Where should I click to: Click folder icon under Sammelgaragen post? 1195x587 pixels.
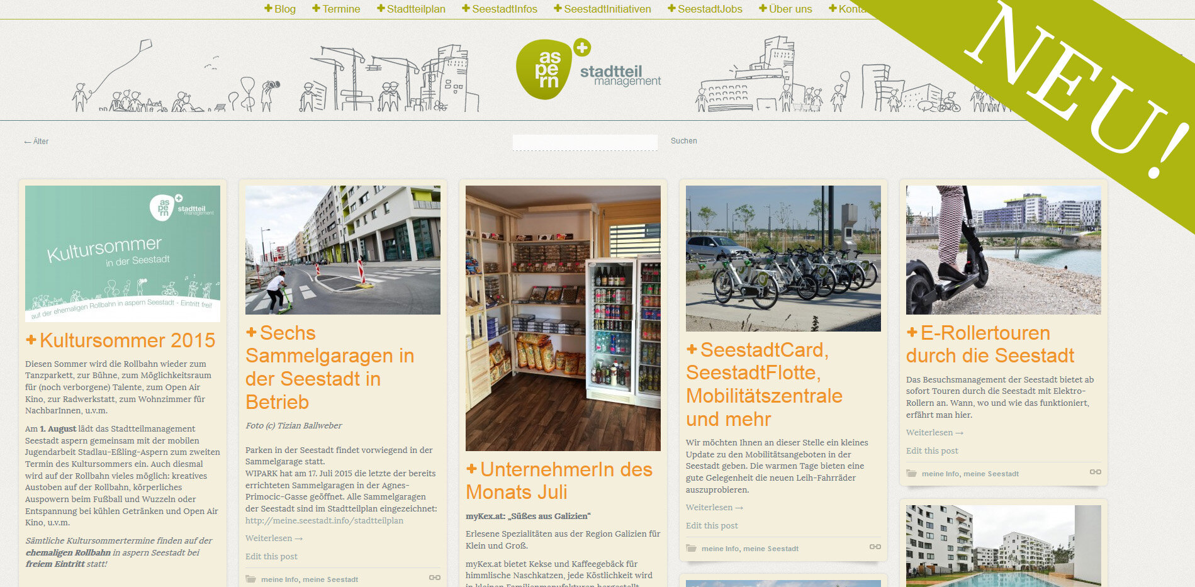pos(250,579)
